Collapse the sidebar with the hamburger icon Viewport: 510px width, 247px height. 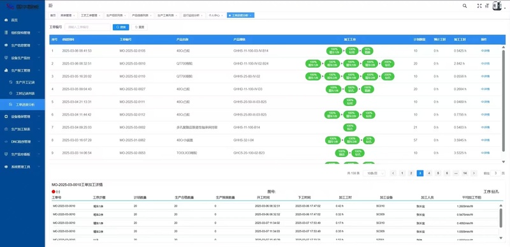(x=50, y=6)
